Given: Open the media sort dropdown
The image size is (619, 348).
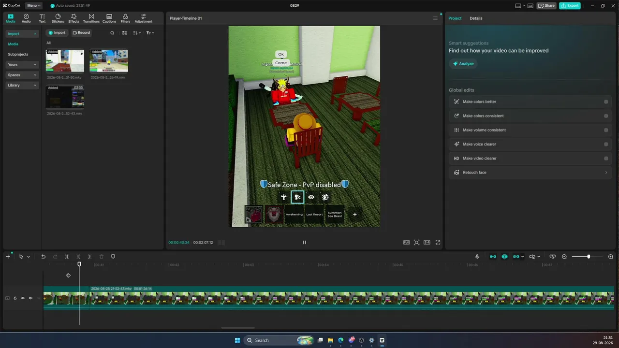Looking at the screenshot, I should [137, 33].
